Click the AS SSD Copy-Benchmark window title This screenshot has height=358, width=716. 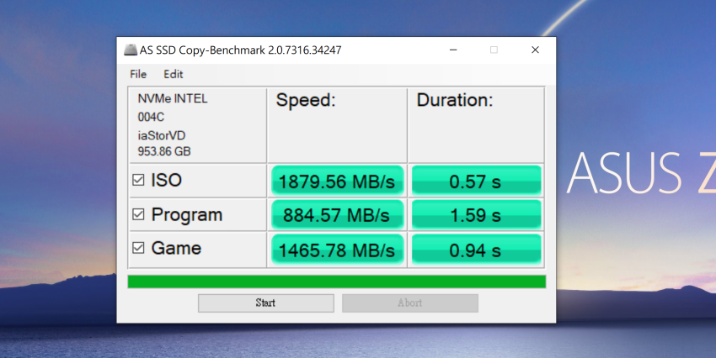(x=241, y=50)
